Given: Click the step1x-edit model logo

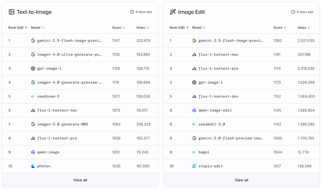Looking at the screenshot, I should (194, 166).
